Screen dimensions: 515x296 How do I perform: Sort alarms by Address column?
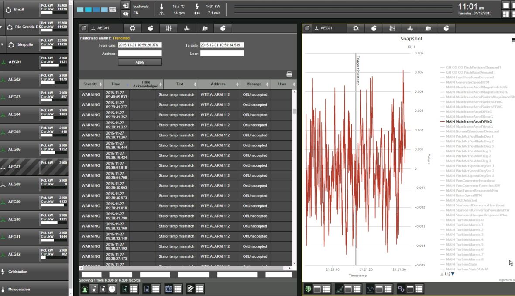point(219,84)
